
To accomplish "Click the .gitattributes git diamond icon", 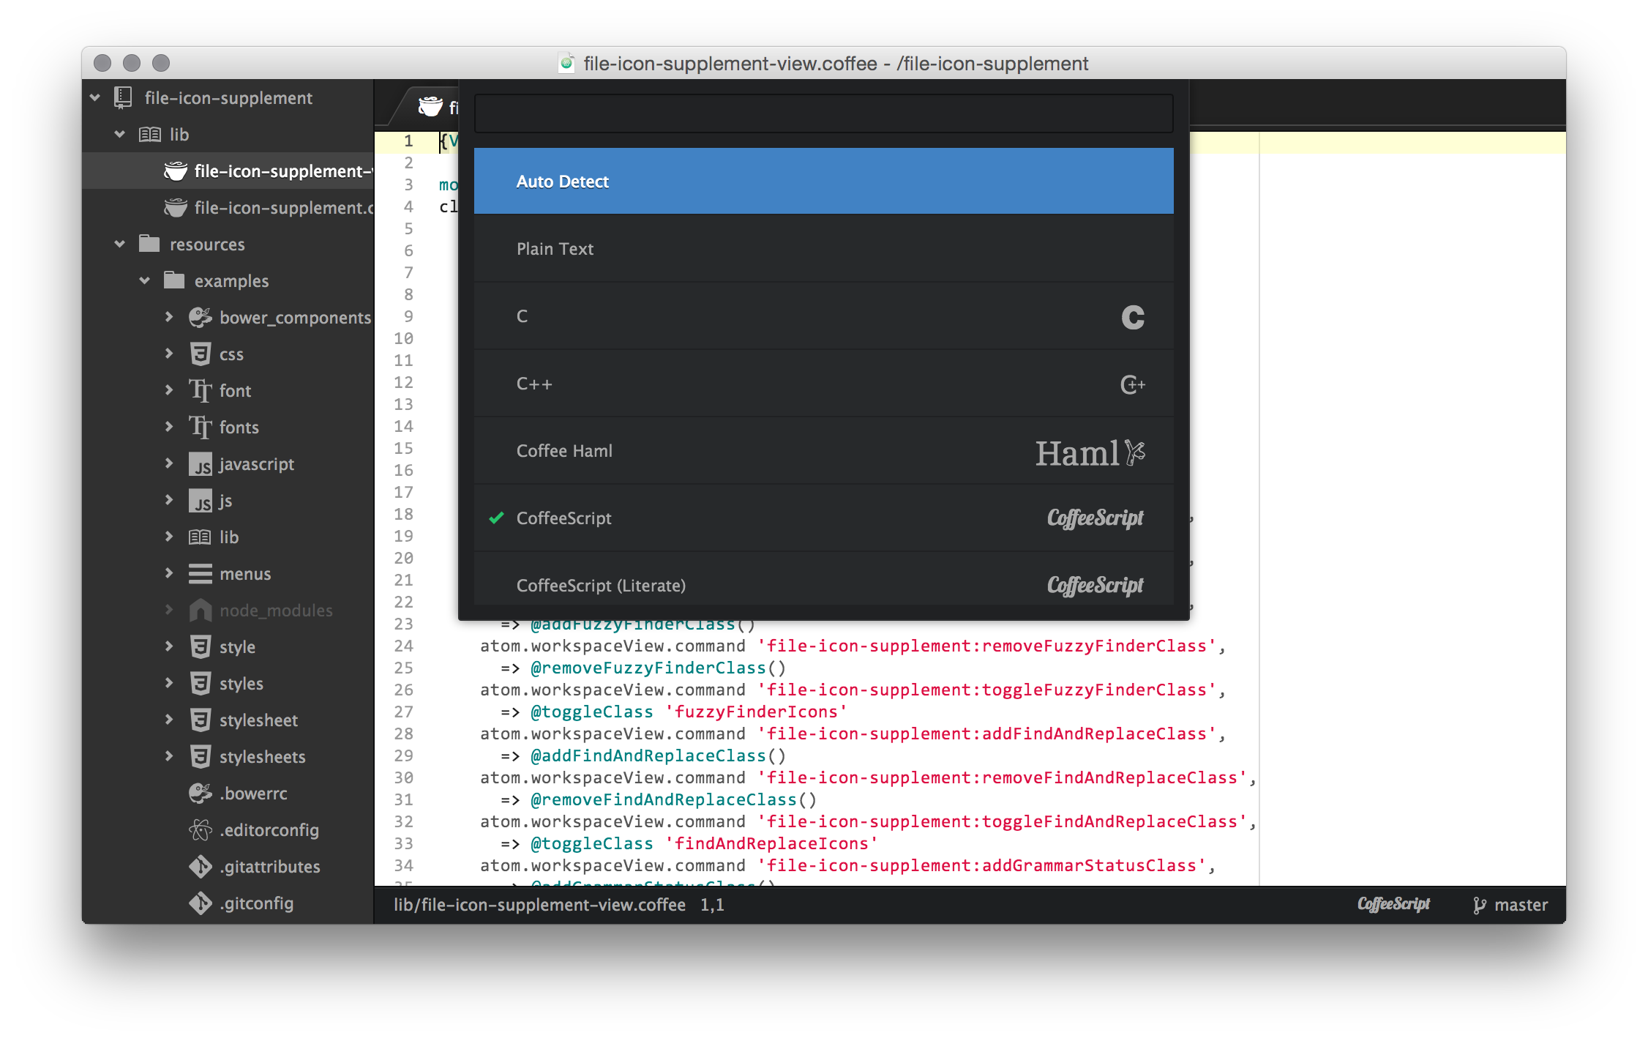I will [x=200, y=867].
